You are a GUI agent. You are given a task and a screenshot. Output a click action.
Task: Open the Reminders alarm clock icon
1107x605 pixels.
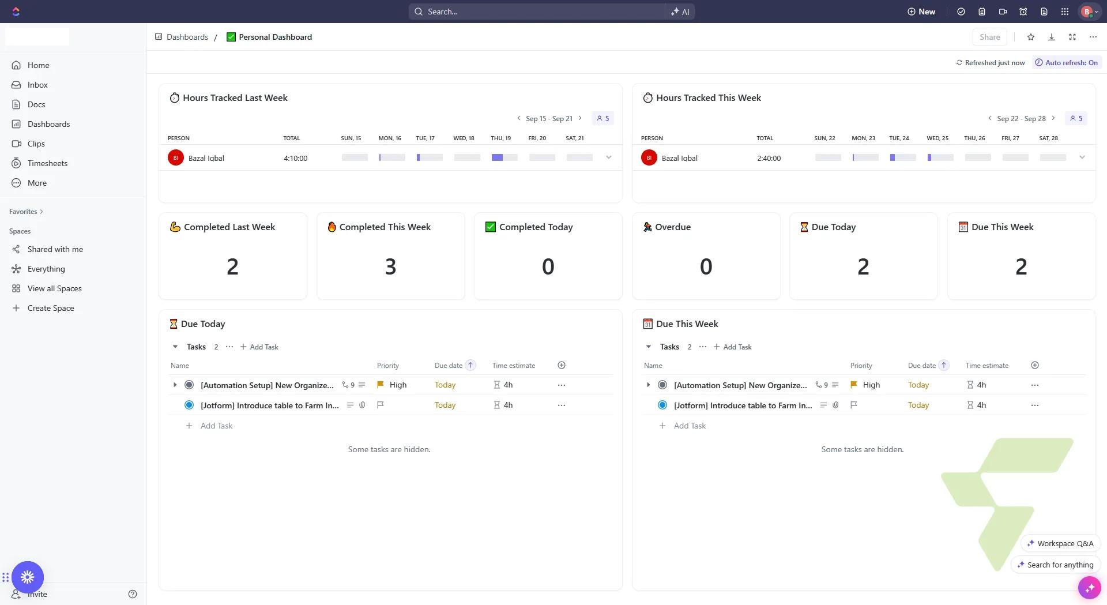click(1023, 12)
